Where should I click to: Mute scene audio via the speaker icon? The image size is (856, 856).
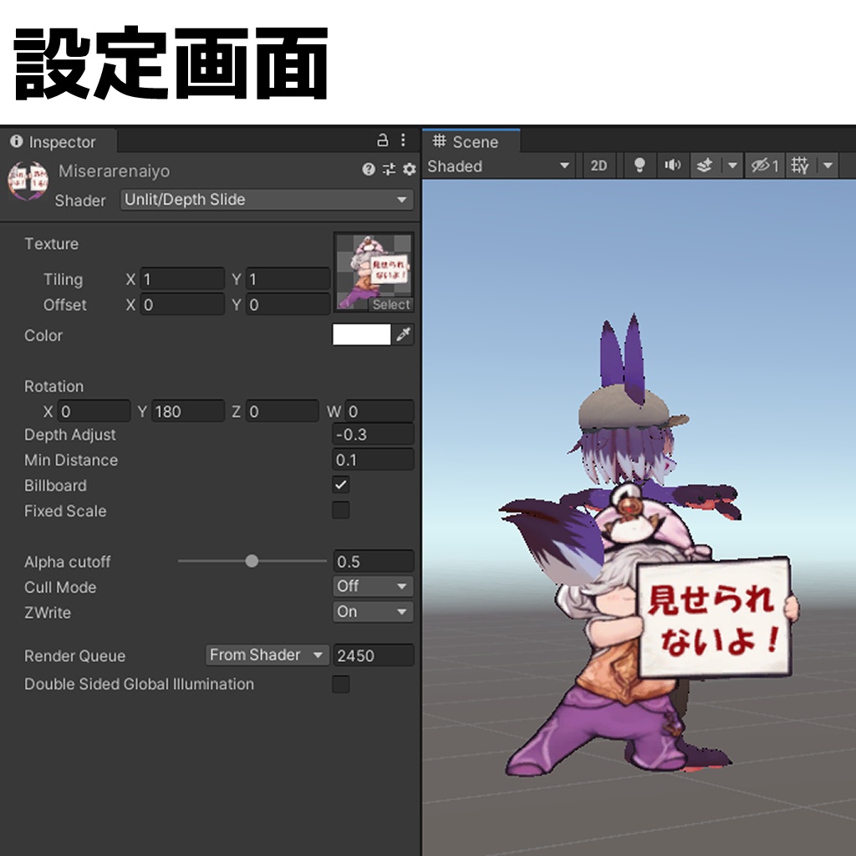[x=673, y=166]
